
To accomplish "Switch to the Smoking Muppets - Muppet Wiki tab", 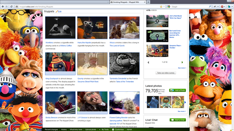I will point(128,2).
